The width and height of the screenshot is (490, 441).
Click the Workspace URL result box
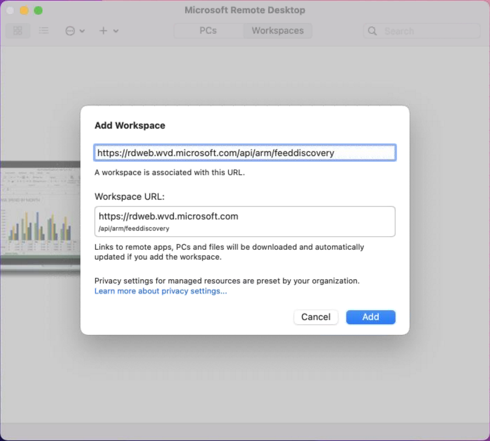245,222
